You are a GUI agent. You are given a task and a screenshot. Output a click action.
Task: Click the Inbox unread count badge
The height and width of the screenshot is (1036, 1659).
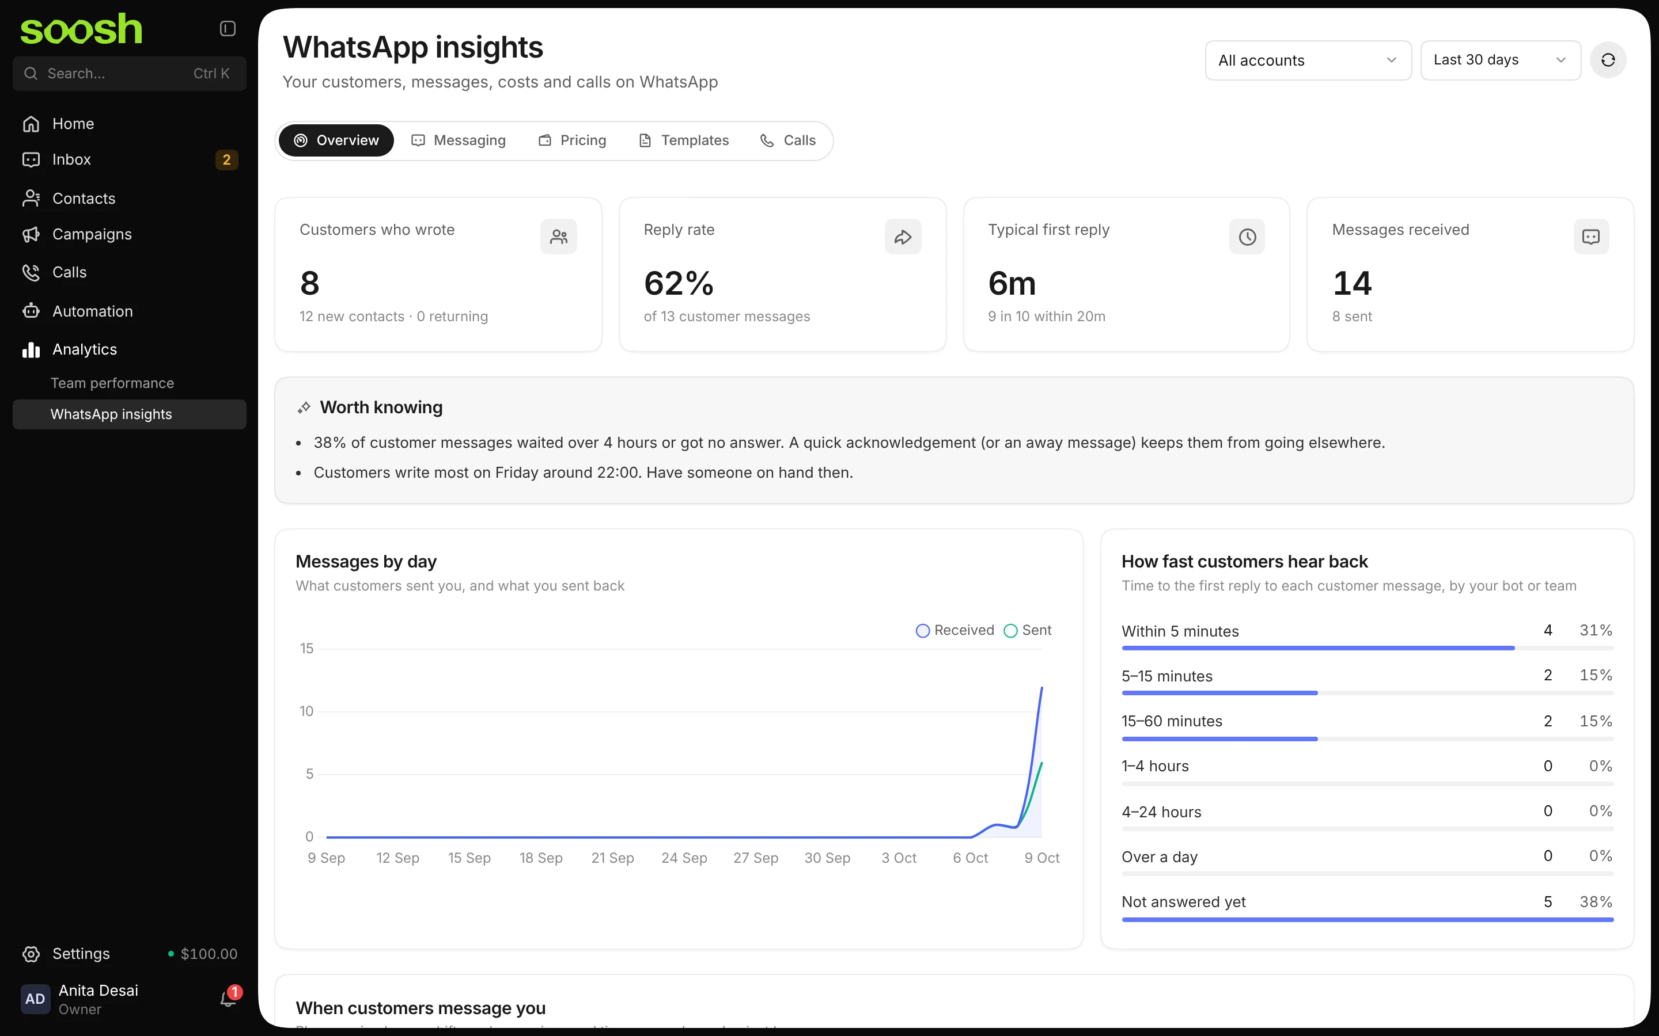coord(227,159)
